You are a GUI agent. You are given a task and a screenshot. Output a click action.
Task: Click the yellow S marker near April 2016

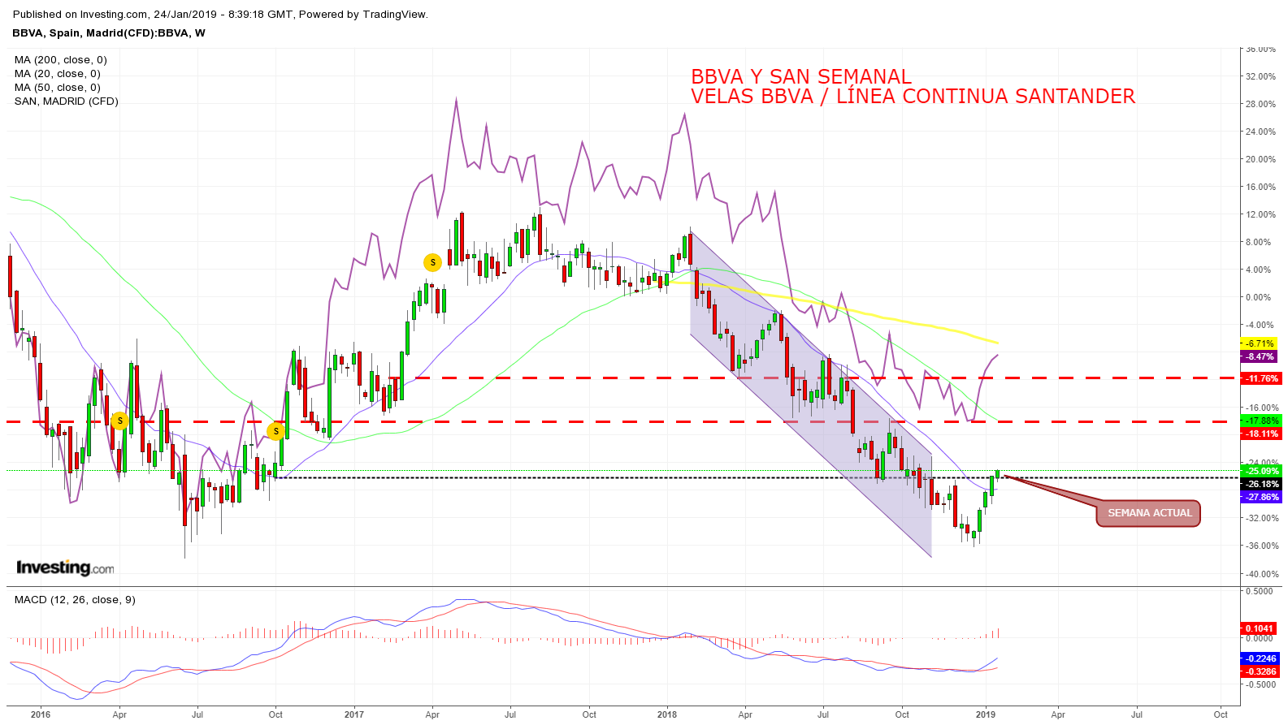tap(119, 421)
